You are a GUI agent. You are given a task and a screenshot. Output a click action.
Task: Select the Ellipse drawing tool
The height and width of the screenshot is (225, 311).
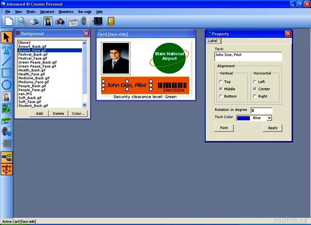[7, 85]
